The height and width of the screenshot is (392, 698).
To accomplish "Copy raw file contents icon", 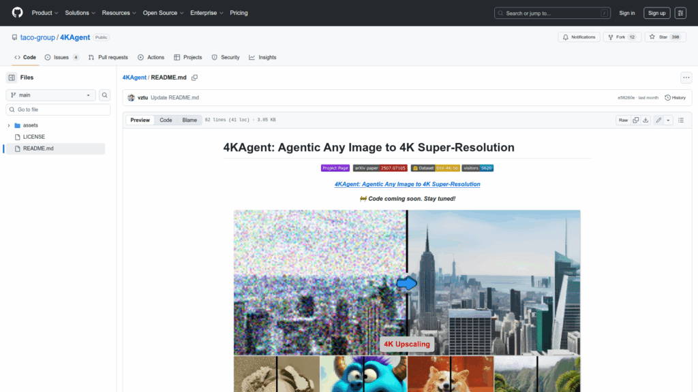I will [636, 120].
